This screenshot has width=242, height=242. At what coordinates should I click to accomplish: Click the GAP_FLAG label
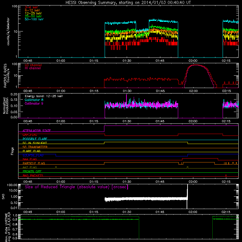(x=30, y=135)
